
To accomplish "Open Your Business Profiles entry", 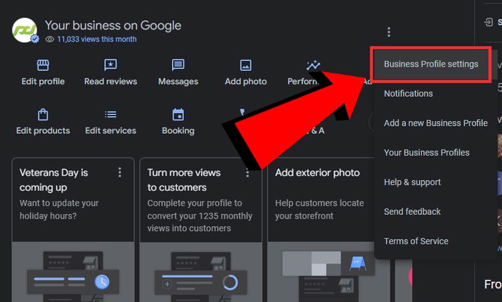I will 427,153.
